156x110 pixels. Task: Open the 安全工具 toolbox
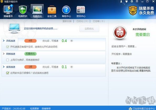click(x=52, y=11)
